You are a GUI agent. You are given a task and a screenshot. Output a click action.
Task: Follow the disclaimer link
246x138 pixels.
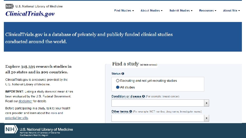tap(25, 101)
